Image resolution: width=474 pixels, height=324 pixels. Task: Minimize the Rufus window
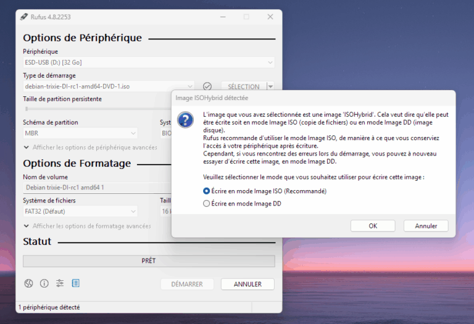[x=223, y=17]
